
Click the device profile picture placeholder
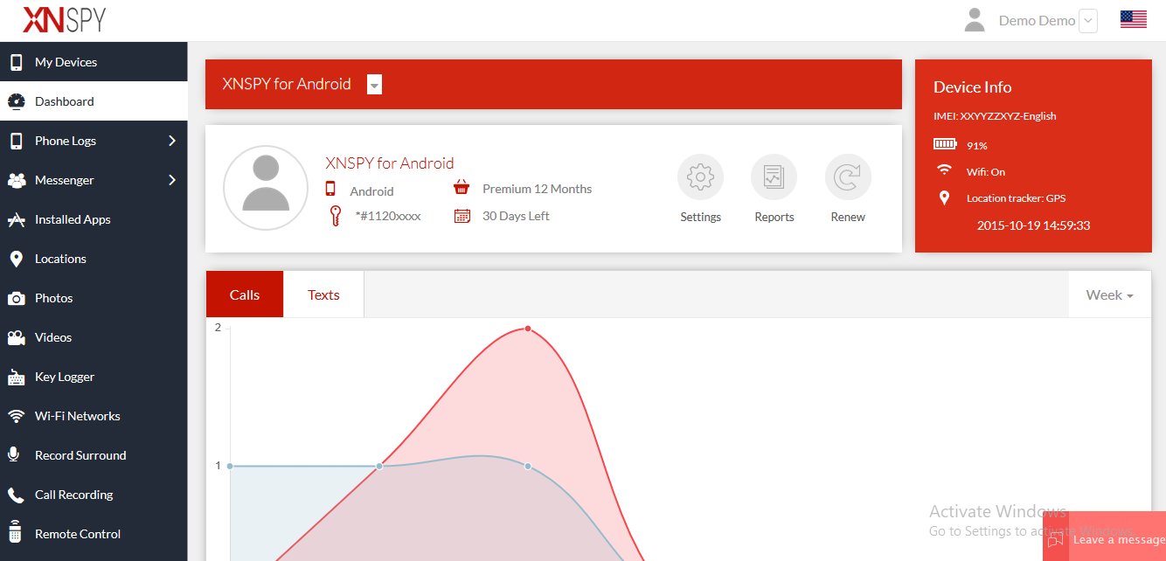(x=265, y=187)
